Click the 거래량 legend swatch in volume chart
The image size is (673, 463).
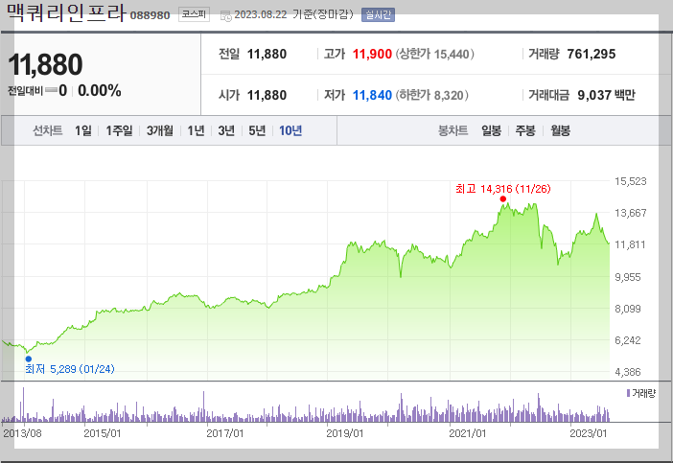coord(628,393)
